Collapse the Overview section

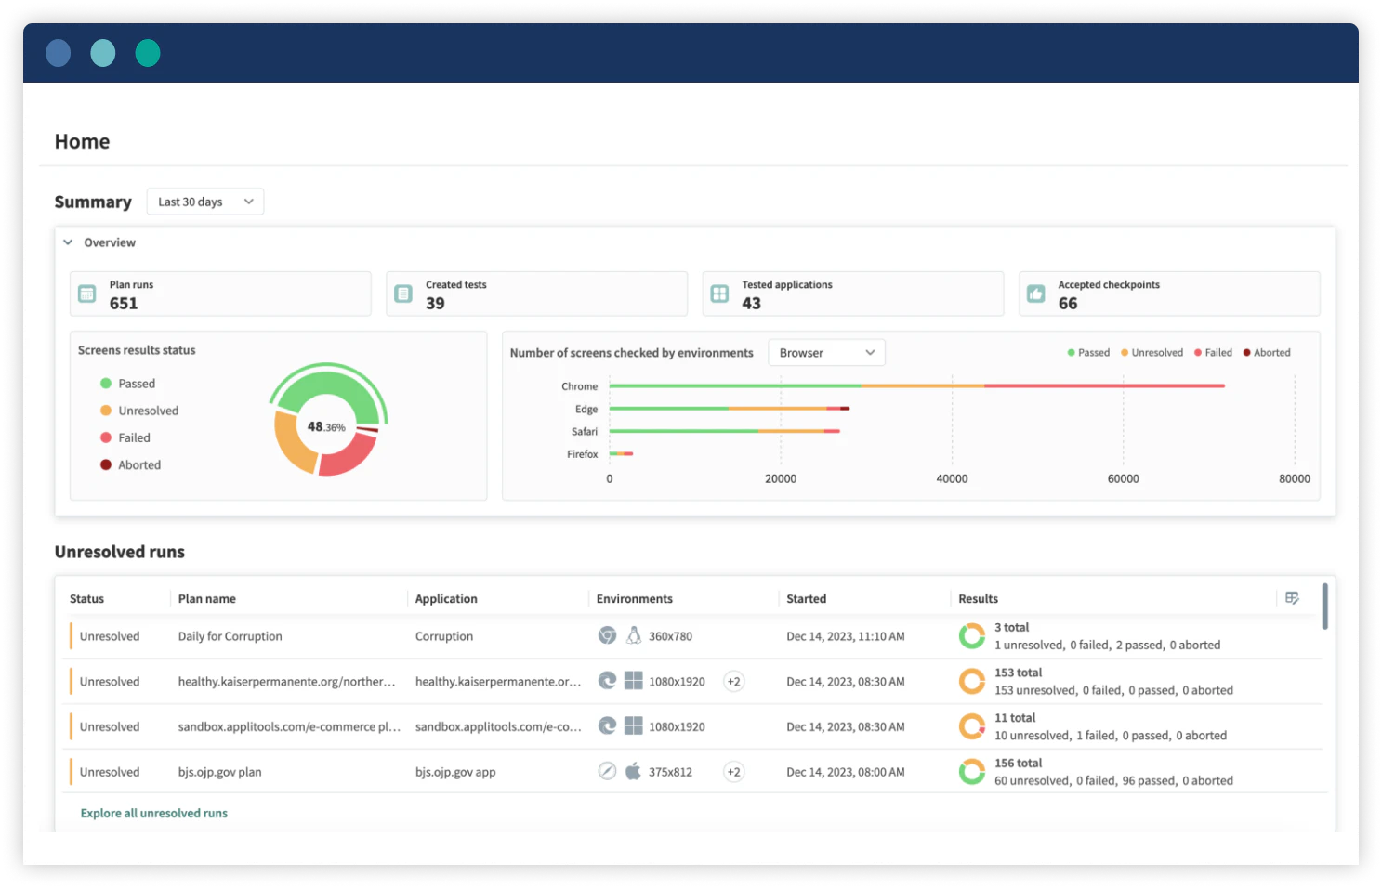click(x=68, y=242)
